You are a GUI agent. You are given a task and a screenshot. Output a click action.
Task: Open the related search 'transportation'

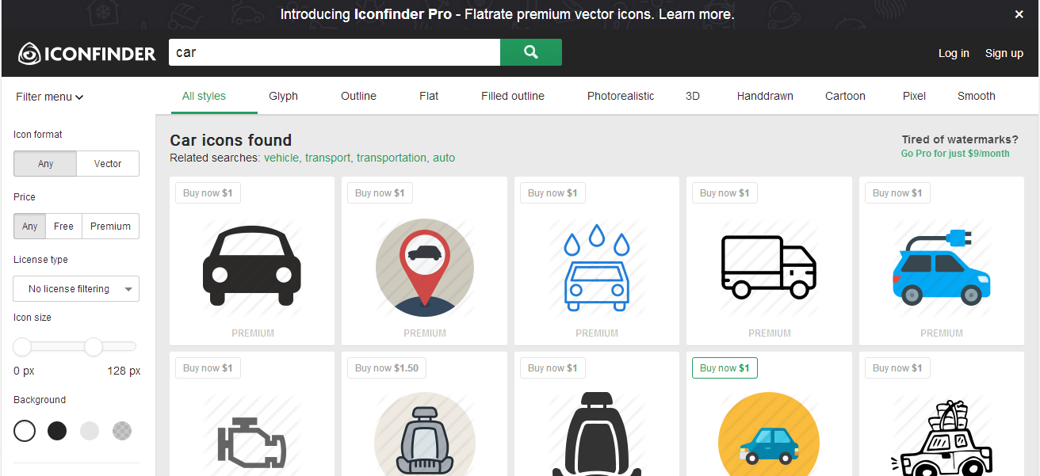(x=392, y=158)
